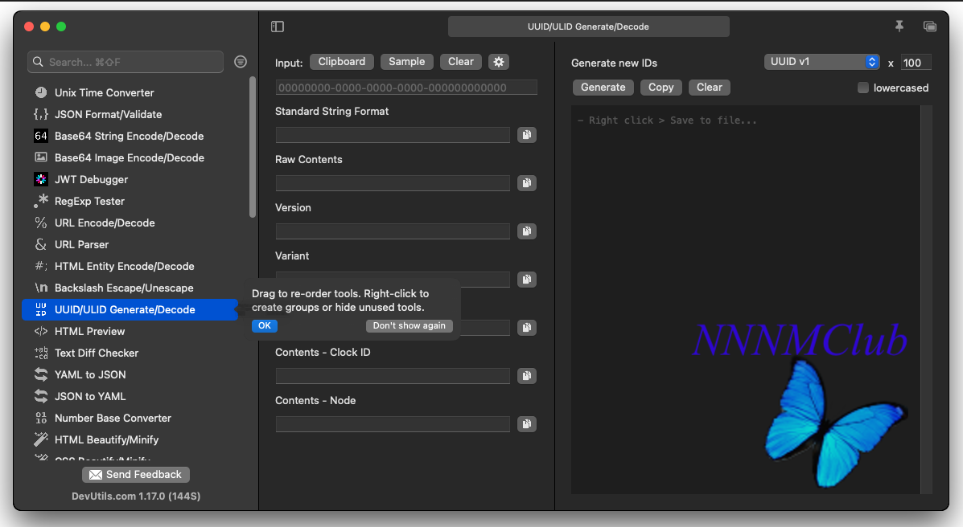Paste input using the Clipboard button
Screen dimensions: 963x527
pos(342,62)
